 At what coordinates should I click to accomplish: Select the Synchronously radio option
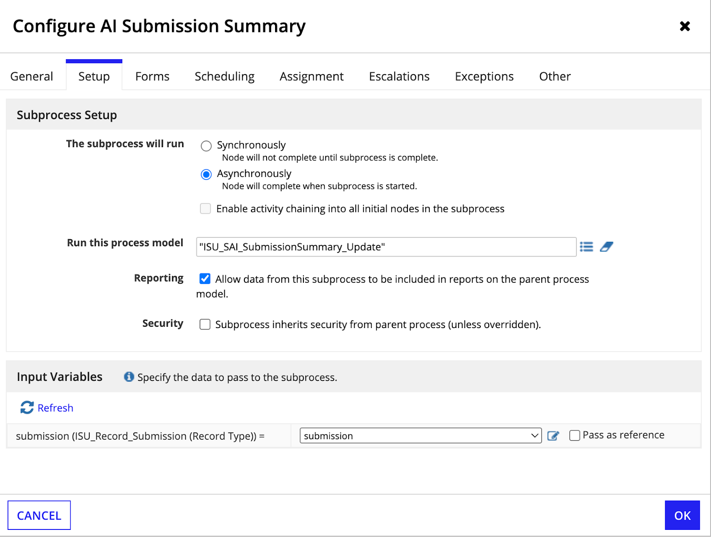click(x=206, y=146)
